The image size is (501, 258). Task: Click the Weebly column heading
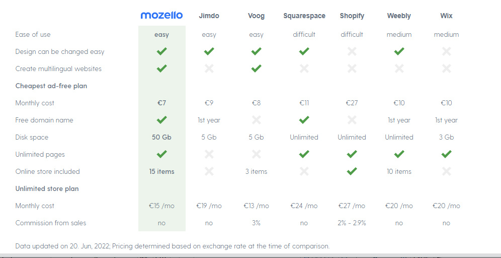pos(399,16)
